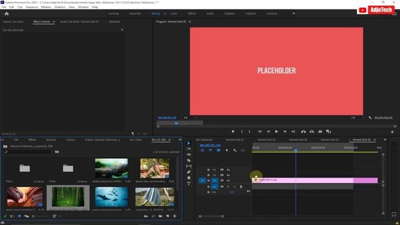Switch to the Effects tab in project panel
The width and height of the screenshot is (400, 225).
32,140
